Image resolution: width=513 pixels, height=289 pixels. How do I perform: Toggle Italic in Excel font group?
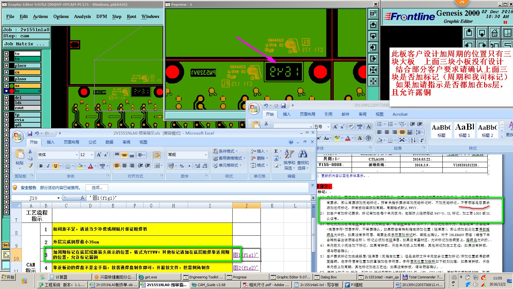[48, 166]
